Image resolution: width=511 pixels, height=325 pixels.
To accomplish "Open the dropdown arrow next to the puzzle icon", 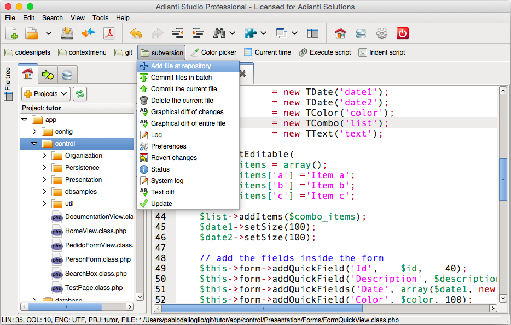I will pyautogui.click(x=263, y=33).
